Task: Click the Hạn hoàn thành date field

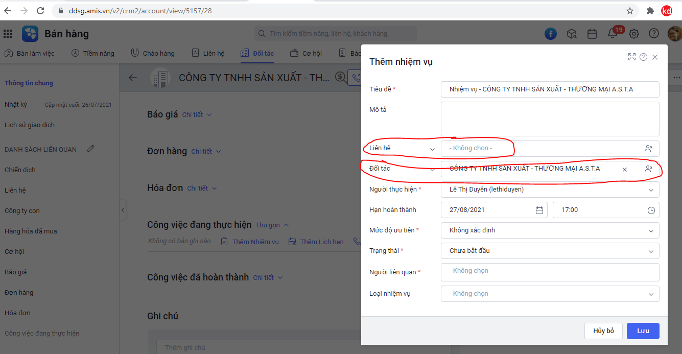Action: tap(494, 210)
